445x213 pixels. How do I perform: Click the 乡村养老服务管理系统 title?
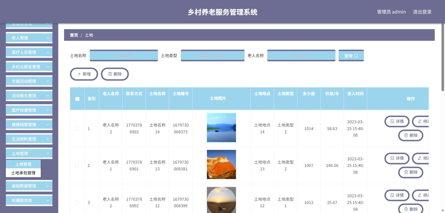click(222, 12)
